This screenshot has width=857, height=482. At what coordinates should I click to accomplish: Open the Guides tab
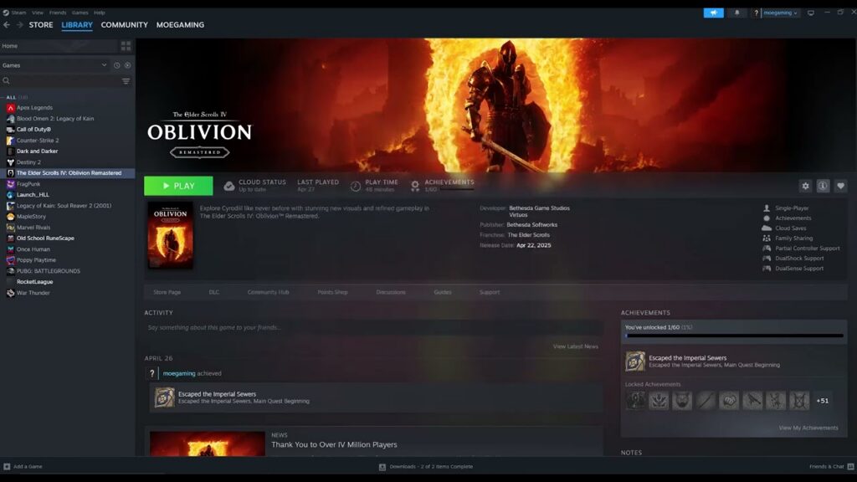[x=443, y=292]
